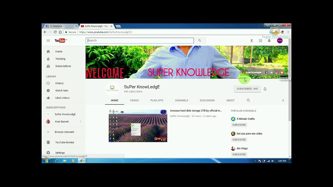Click the LIBRARY section heading
333x187 pixels.
[x=51, y=76]
